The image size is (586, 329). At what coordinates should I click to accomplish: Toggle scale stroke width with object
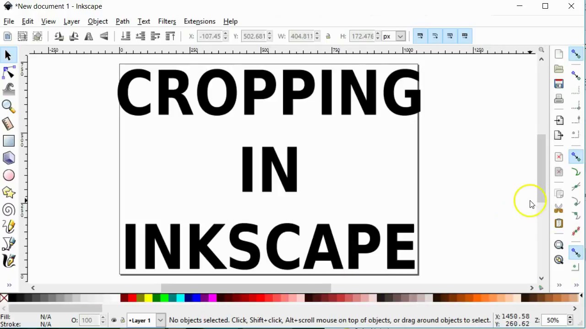(x=420, y=36)
